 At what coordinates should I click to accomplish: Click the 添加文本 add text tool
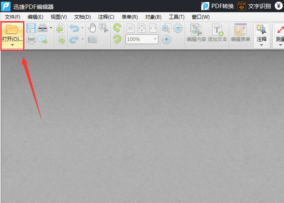click(x=217, y=32)
